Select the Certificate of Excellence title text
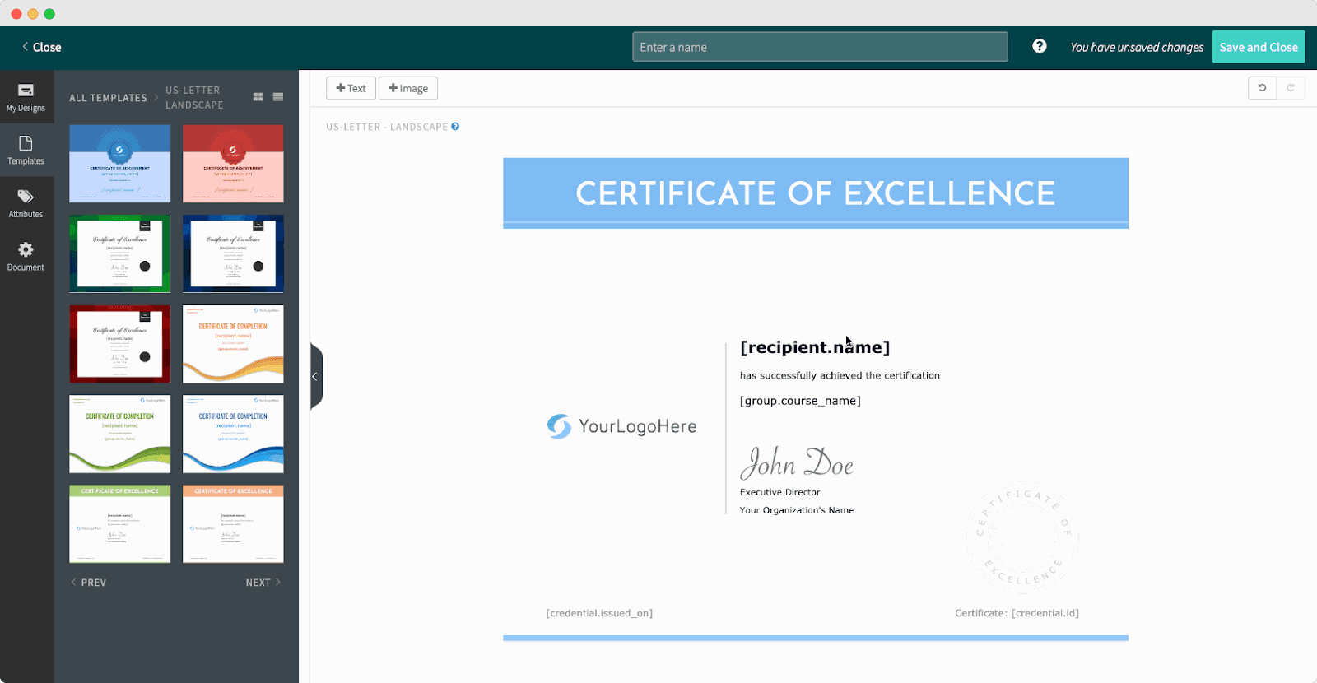 (x=815, y=193)
